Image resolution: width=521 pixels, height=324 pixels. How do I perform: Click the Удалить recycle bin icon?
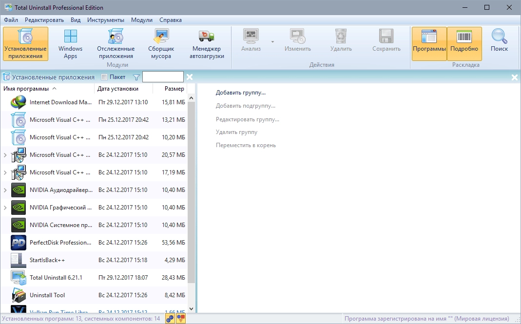coord(341,36)
